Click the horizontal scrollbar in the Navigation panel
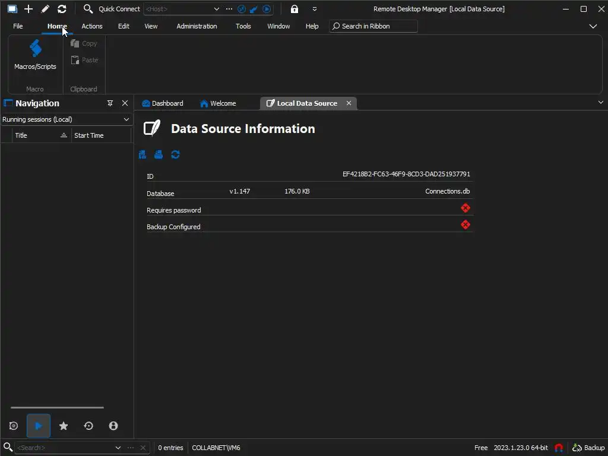The width and height of the screenshot is (608, 456). pyautogui.click(x=57, y=407)
